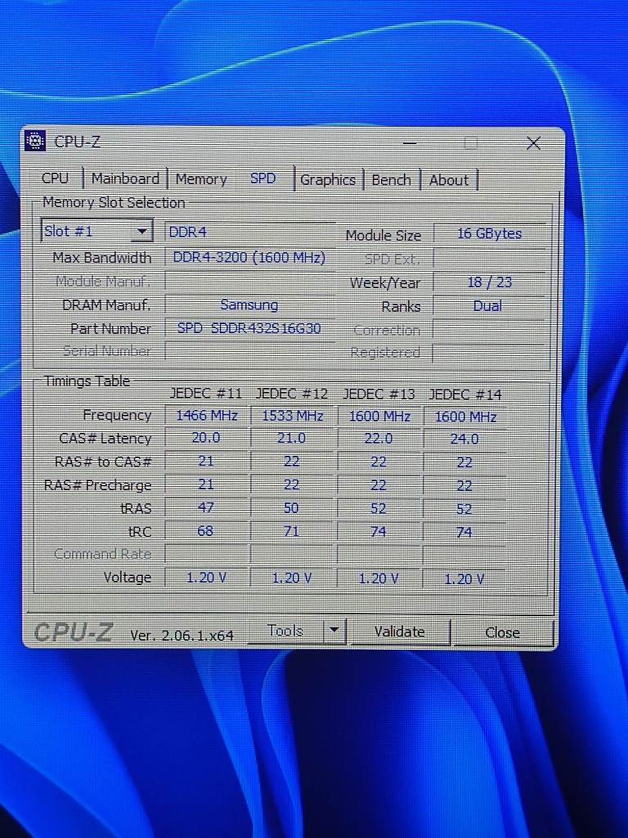Click the Close button at bottom
This screenshot has width=628, height=838.
pos(503,633)
